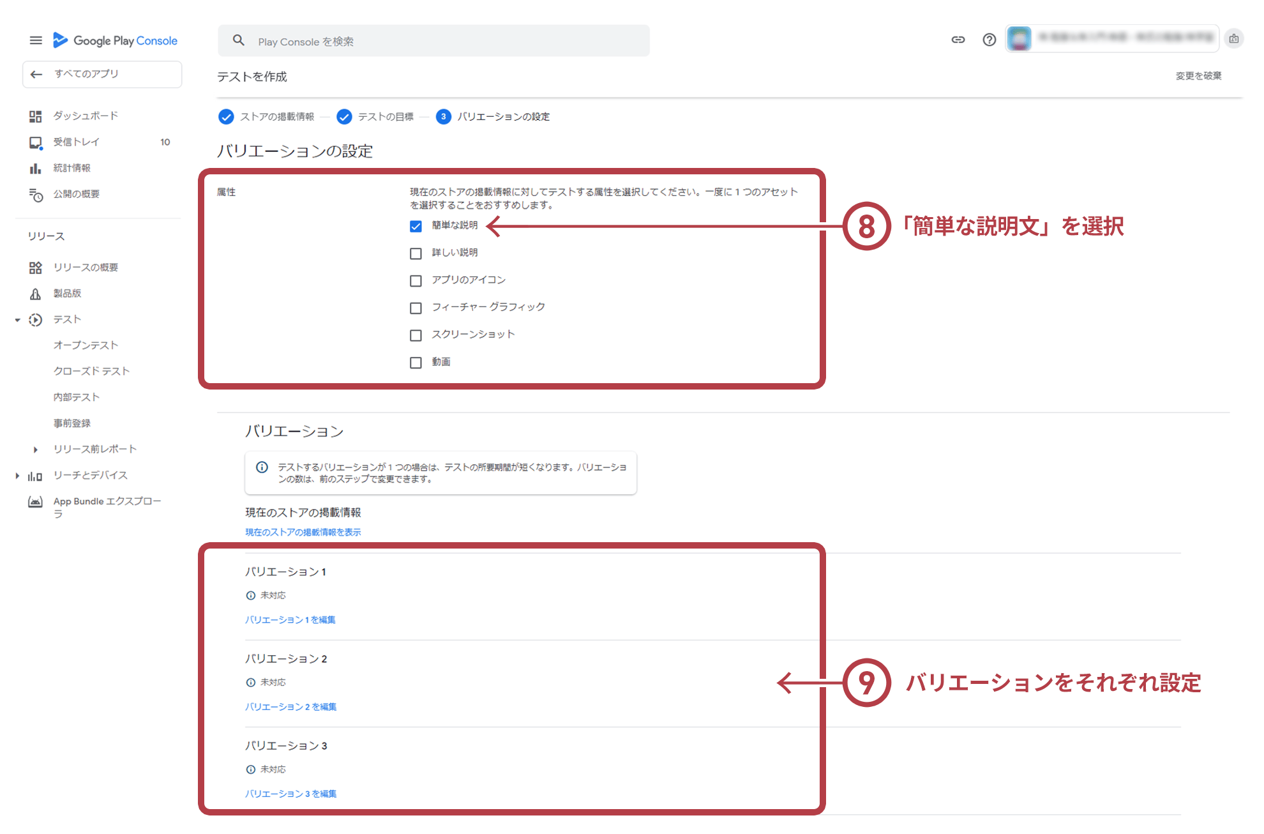Click the statistics (統計情報) bar chart icon

[35, 169]
